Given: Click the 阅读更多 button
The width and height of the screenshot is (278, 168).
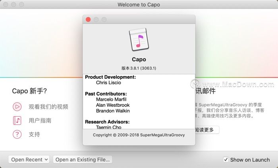Looking at the screenshot, I should (x=207, y=130).
